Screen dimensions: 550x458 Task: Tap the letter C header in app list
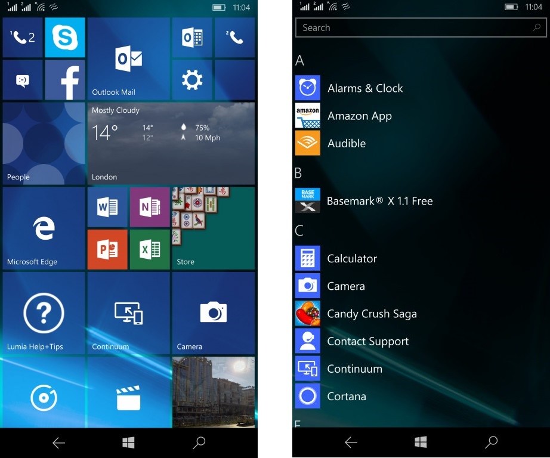click(299, 230)
